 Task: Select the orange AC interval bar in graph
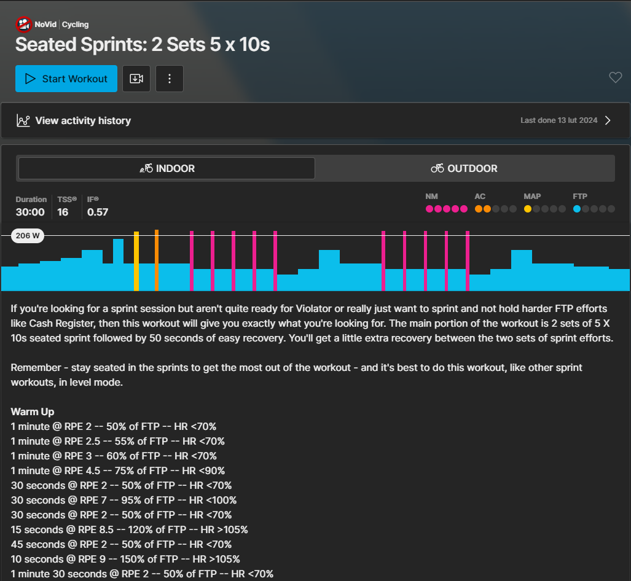tap(157, 260)
